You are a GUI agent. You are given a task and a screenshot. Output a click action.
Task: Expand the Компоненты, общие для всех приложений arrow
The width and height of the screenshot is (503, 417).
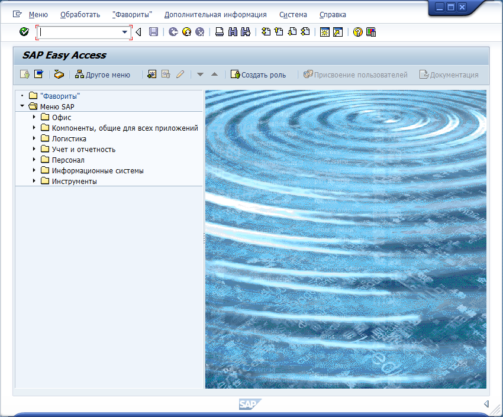(34, 128)
